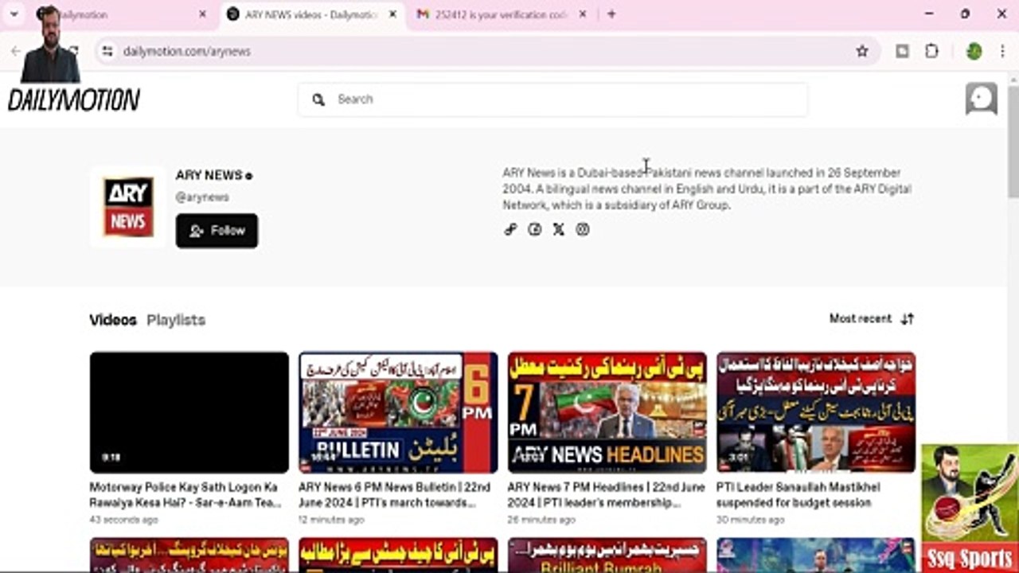
Task: Open the browser Extensions puzzle icon
Action: [x=931, y=51]
